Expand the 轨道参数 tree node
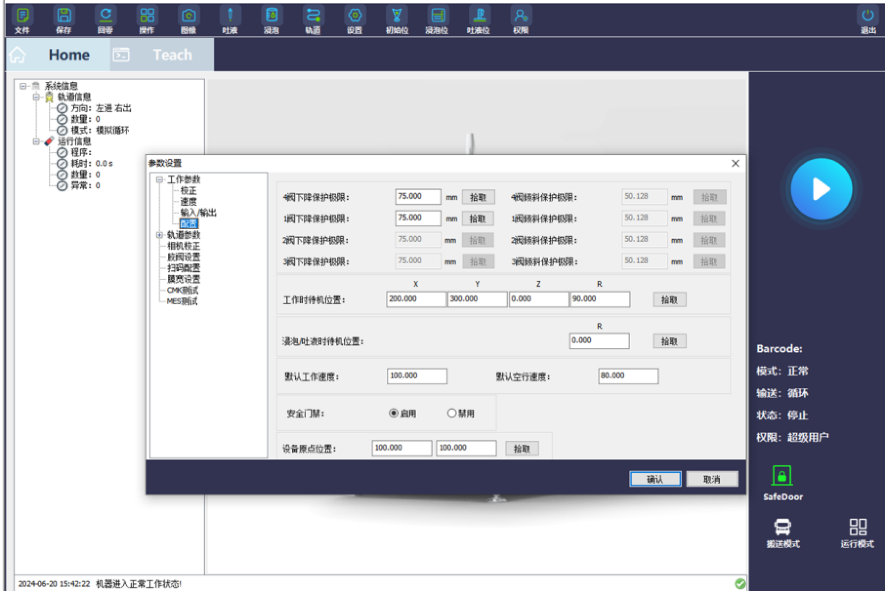The width and height of the screenshot is (885, 591). pyautogui.click(x=159, y=235)
